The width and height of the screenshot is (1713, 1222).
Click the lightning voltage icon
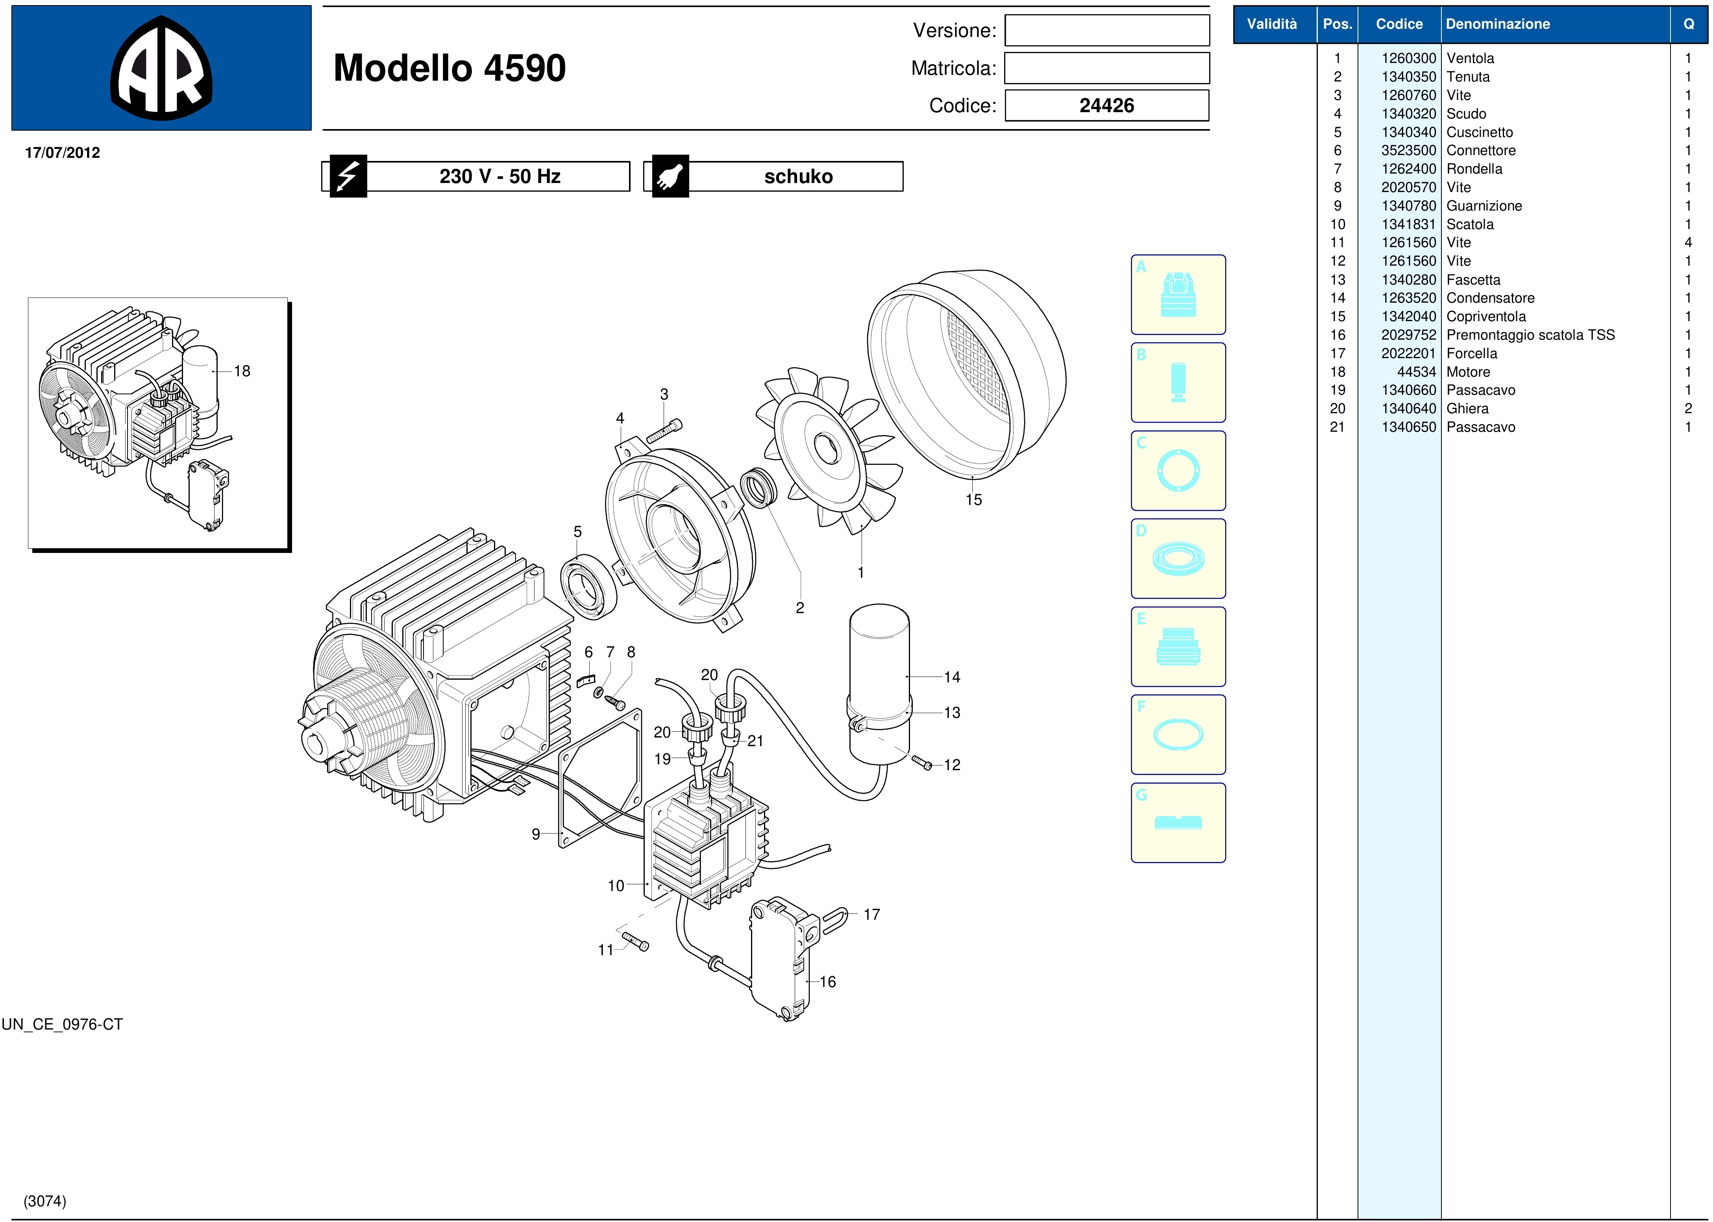tap(348, 177)
